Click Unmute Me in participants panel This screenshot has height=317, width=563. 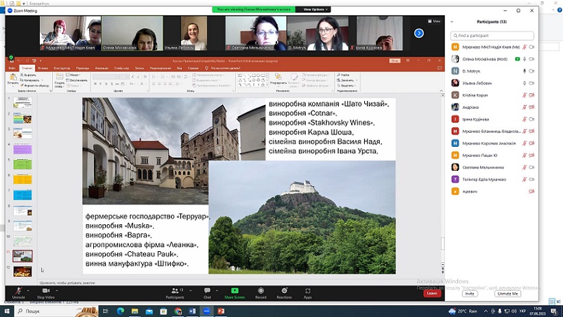[507, 294]
